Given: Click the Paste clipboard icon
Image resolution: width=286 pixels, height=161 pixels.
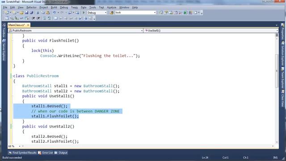Looking at the screenshot, I should pos(48,13).
